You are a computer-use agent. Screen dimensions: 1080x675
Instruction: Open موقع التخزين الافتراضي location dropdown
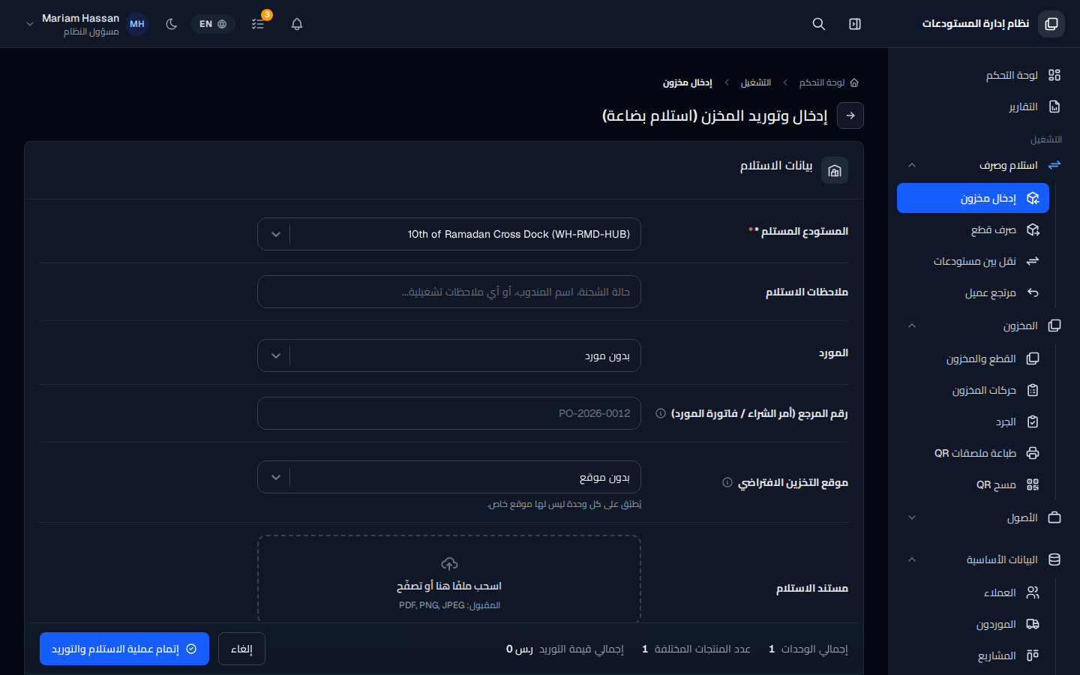coord(449,477)
